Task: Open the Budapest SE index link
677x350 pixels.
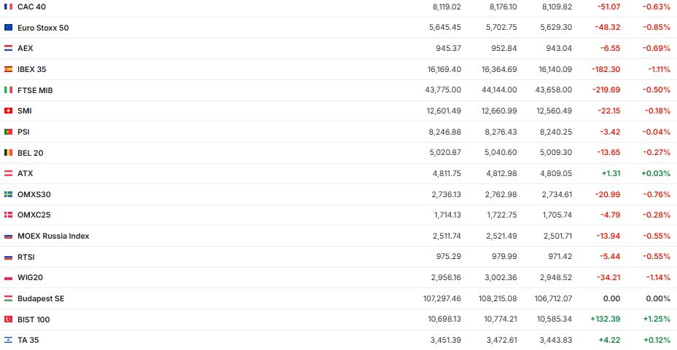Action: point(41,298)
